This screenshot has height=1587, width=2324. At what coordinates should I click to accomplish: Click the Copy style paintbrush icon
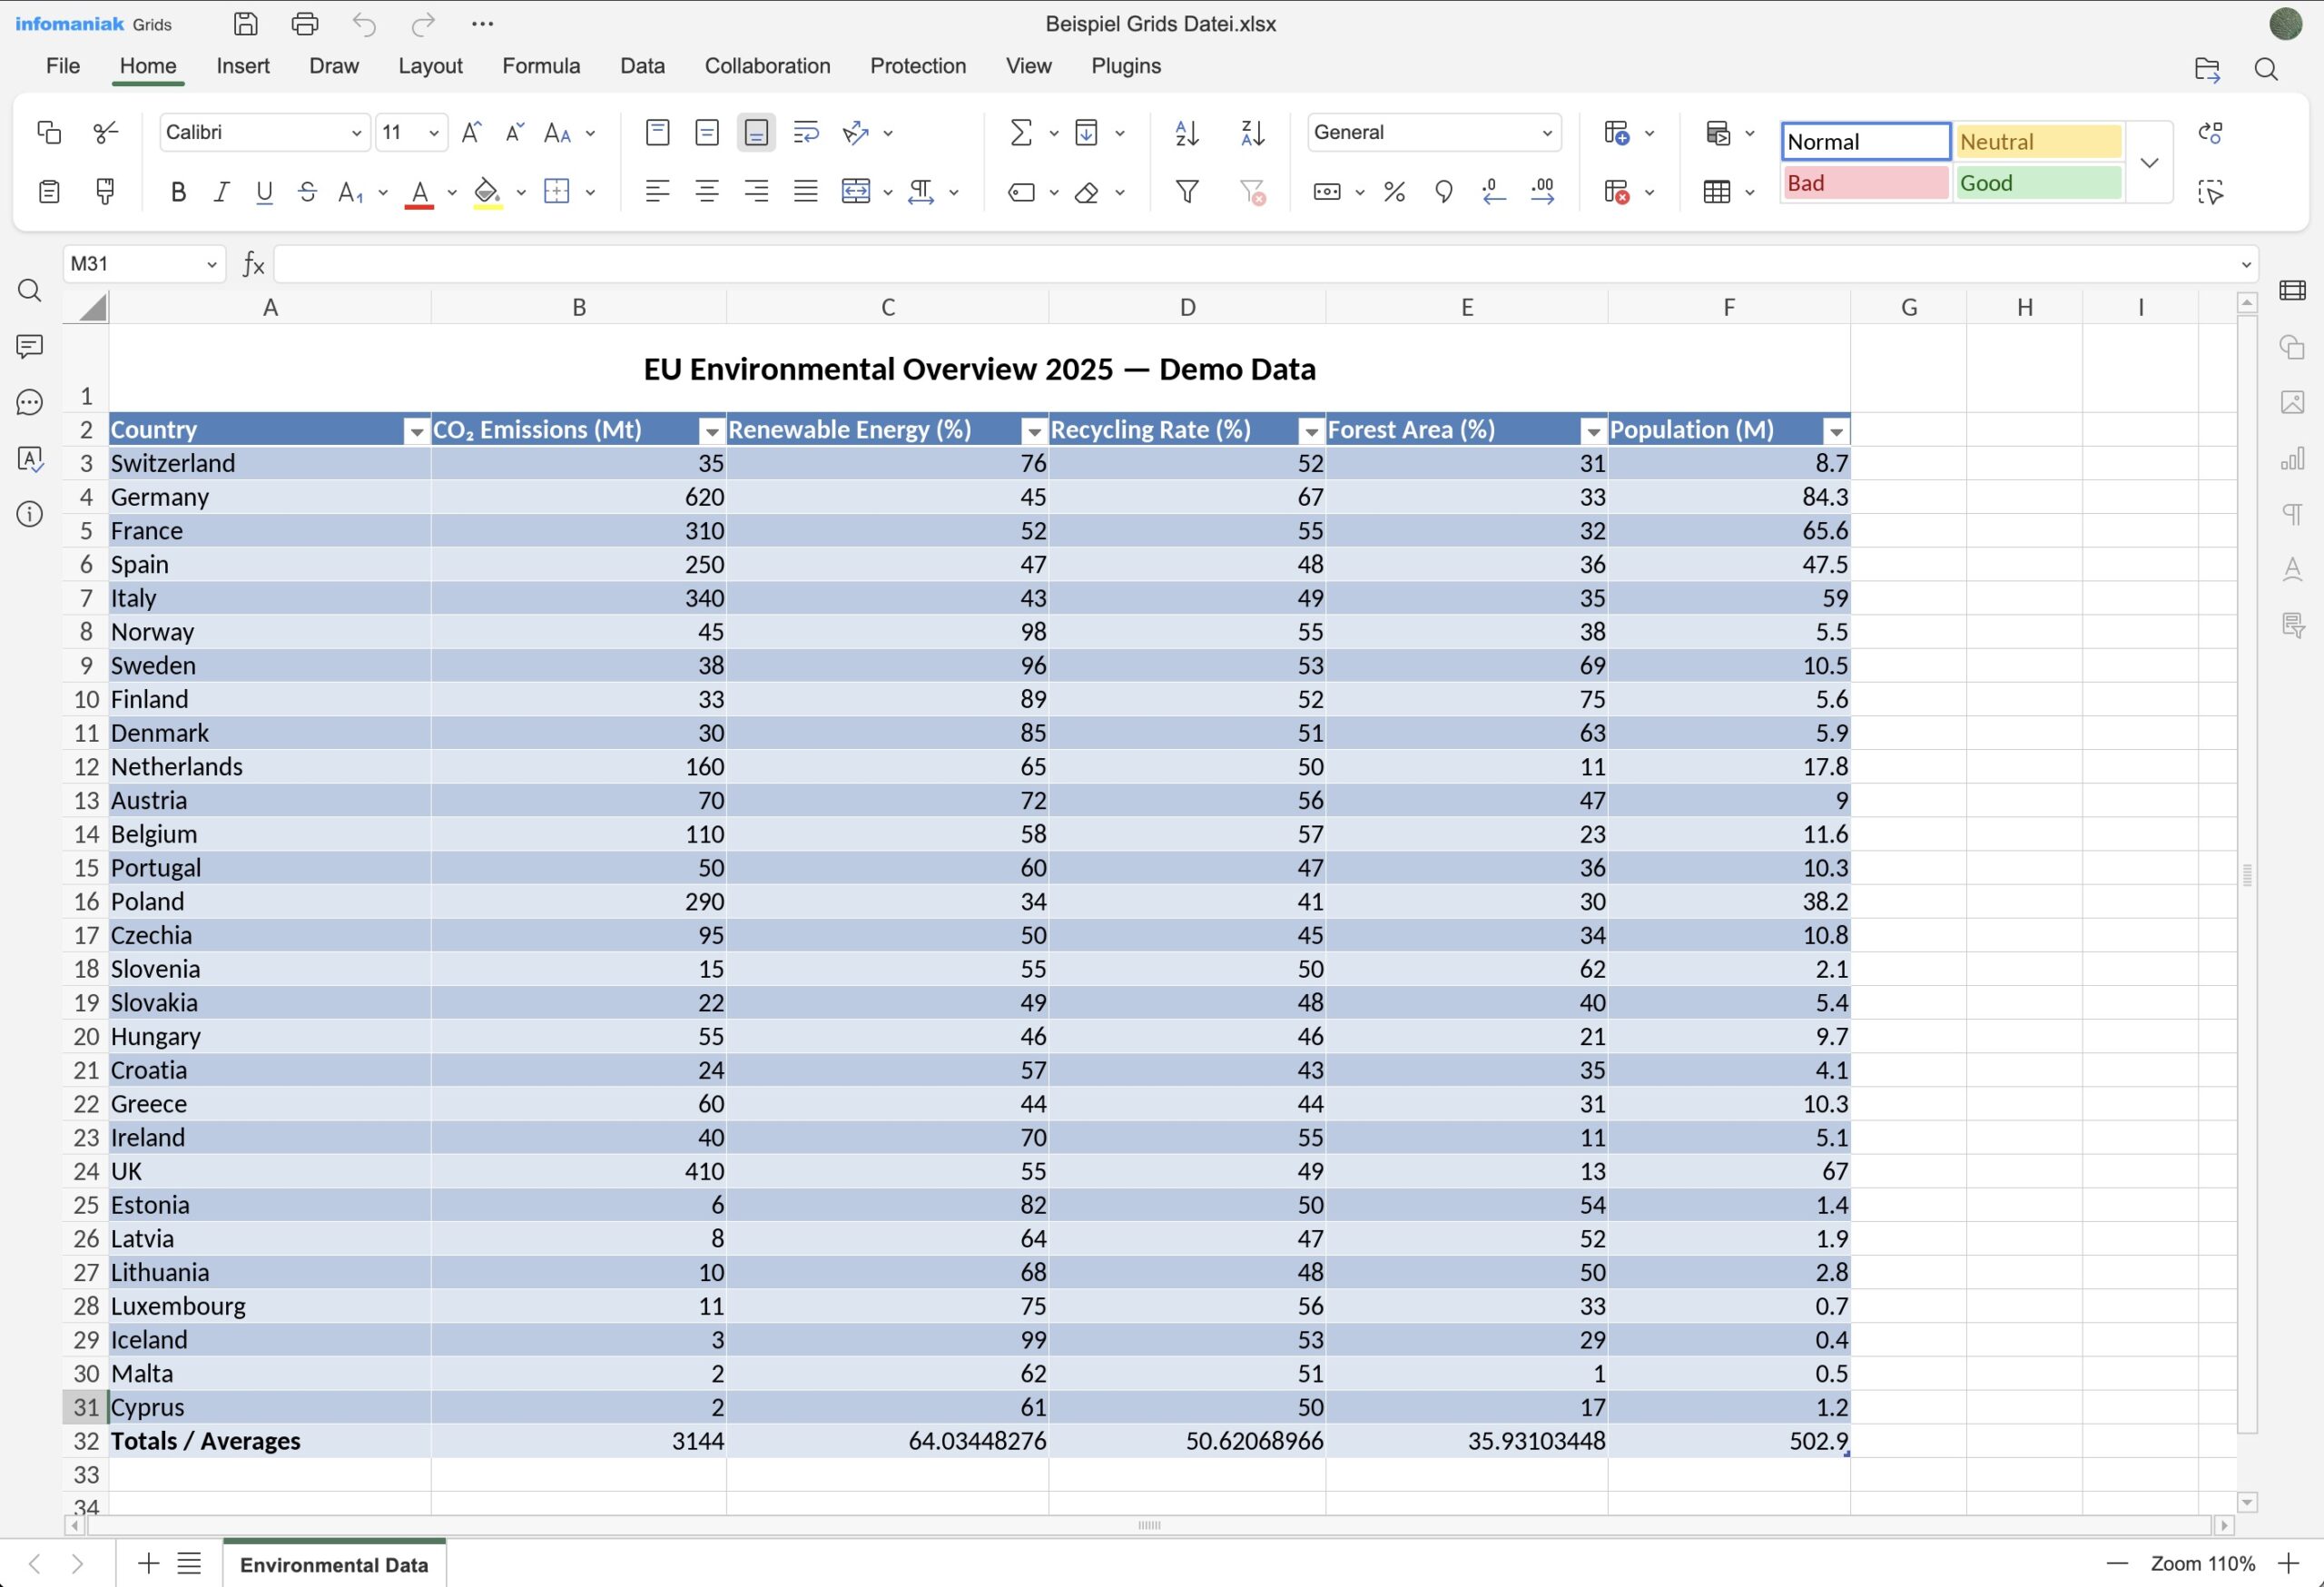[x=104, y=192]
